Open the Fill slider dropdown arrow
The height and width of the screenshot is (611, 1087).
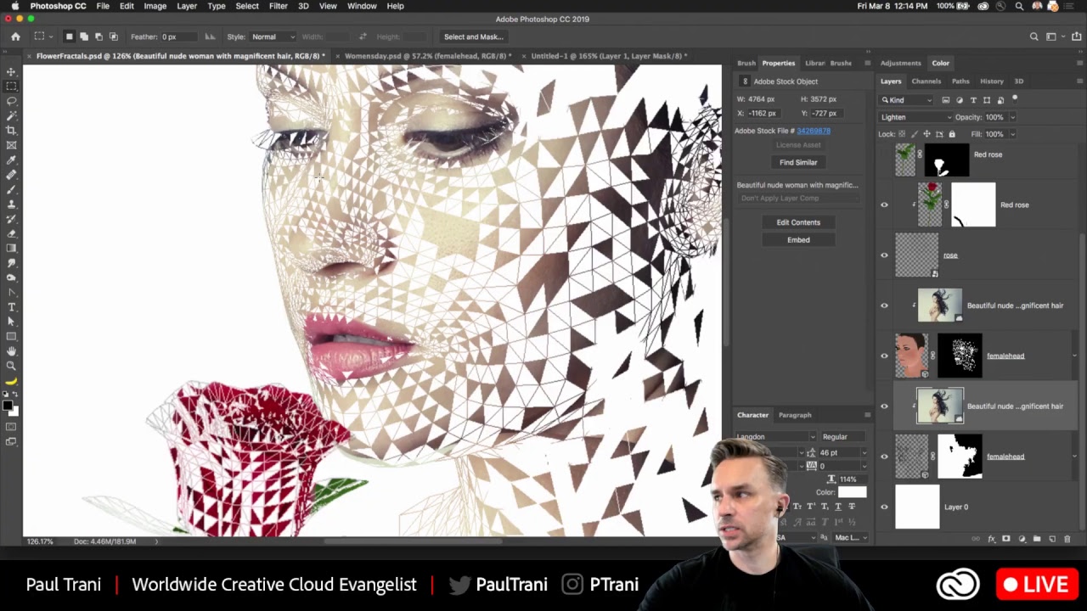(1011, 134)
